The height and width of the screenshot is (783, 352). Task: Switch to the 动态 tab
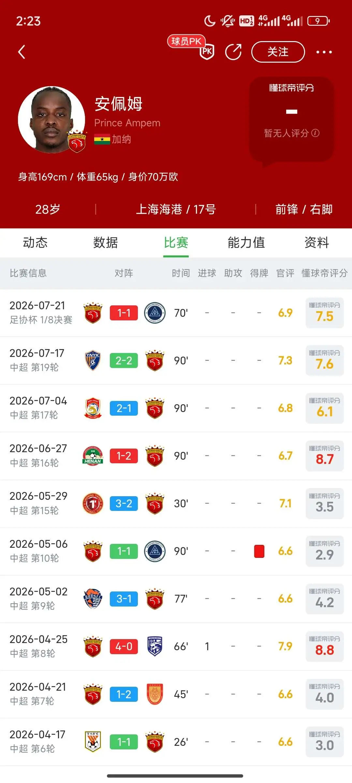click(35, 243)
